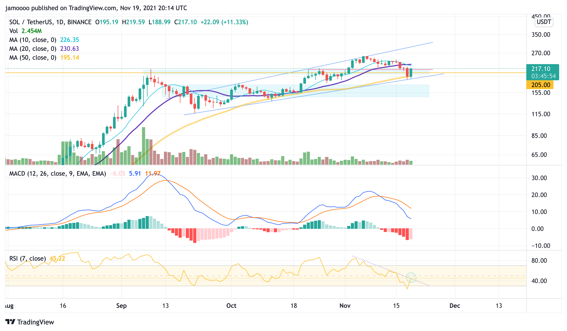
Task: Click the yellow 205.00 price level label
Action: 540,85
